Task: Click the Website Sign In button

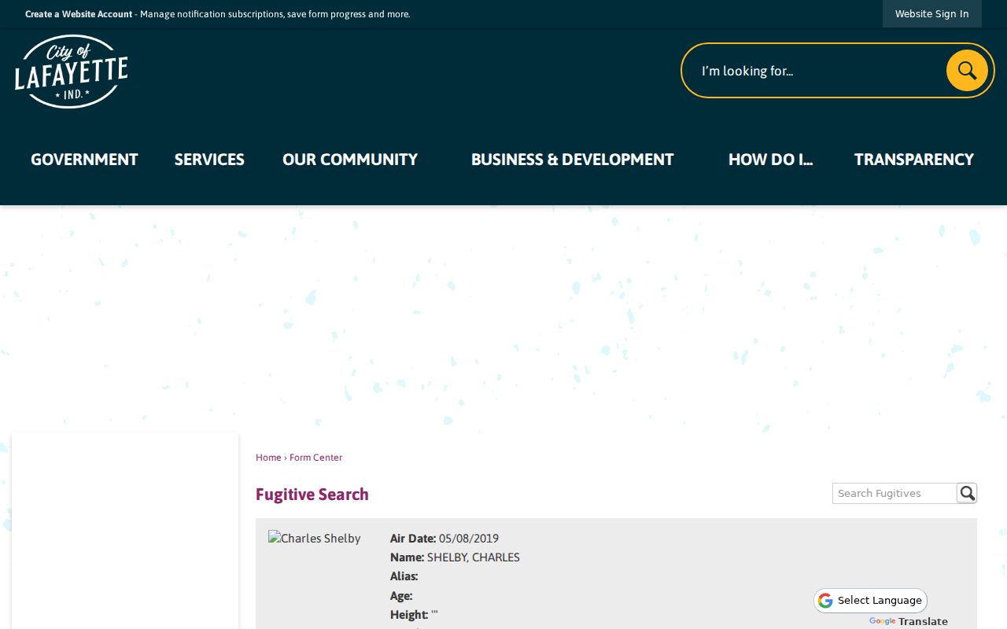Action: point(932,14)
